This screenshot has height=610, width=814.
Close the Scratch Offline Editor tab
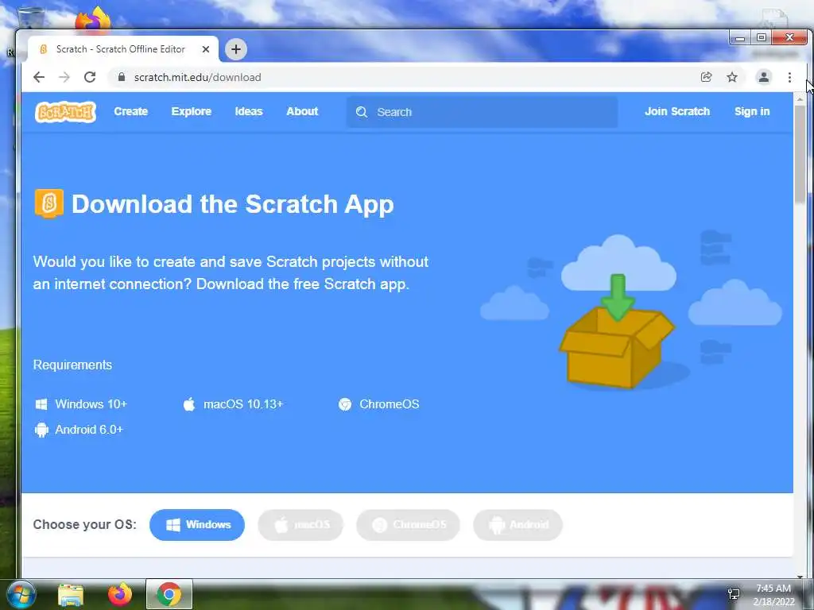206,49
